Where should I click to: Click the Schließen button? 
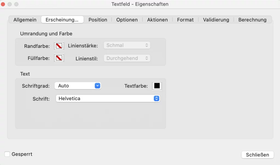click(258, 155)
